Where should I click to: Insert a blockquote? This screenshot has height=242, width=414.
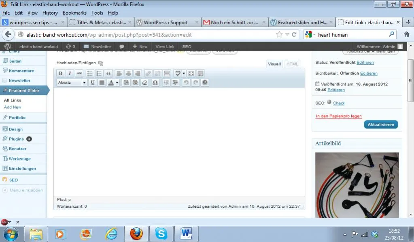point(108,73)
